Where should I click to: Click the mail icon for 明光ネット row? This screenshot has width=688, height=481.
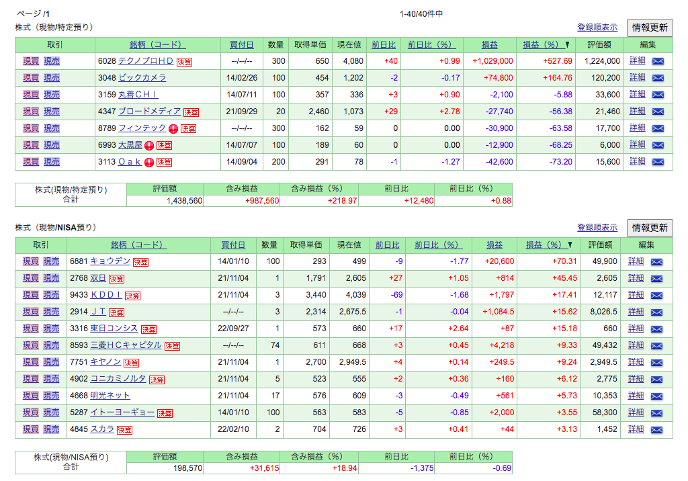tap(656, 396)
